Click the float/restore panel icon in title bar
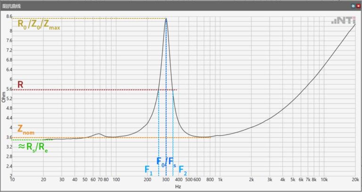362x192 pixels. tap(352, 6)
